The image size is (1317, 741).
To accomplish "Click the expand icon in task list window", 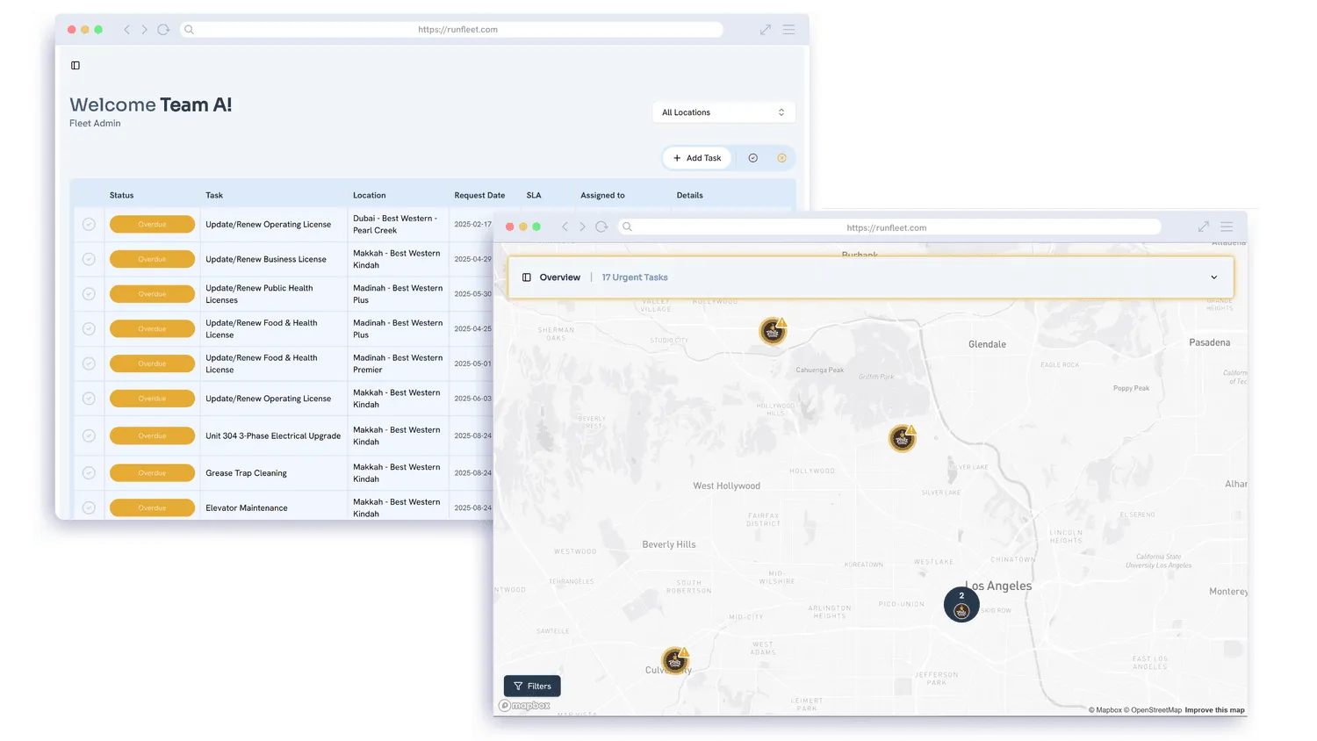I will click(766, 30).
